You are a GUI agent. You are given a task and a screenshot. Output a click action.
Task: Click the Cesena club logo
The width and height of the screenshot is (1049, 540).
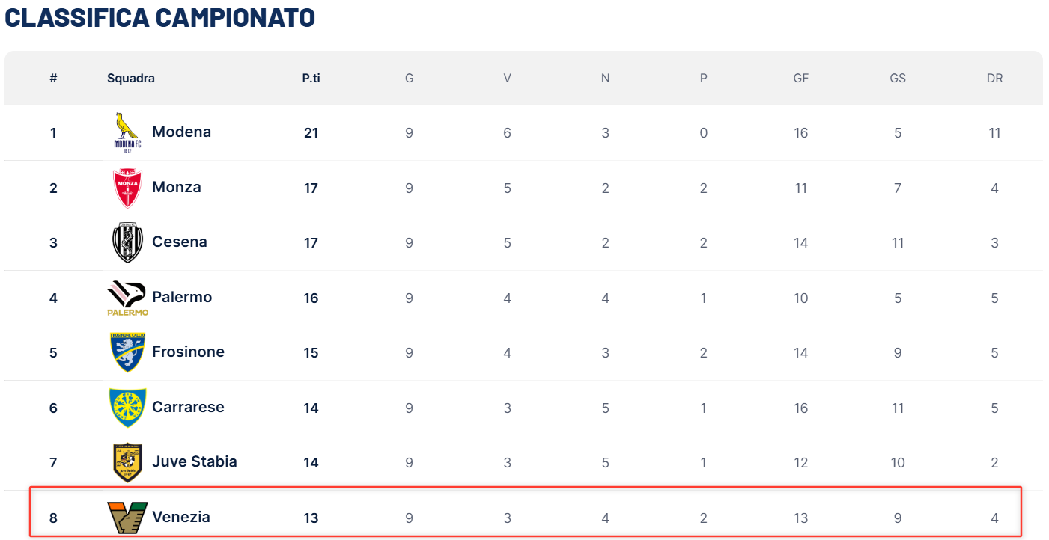click(x=127, y=242)
